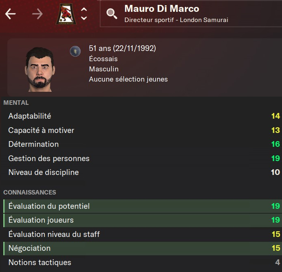Click the Niveau de discipline row

tap(141, 172)
